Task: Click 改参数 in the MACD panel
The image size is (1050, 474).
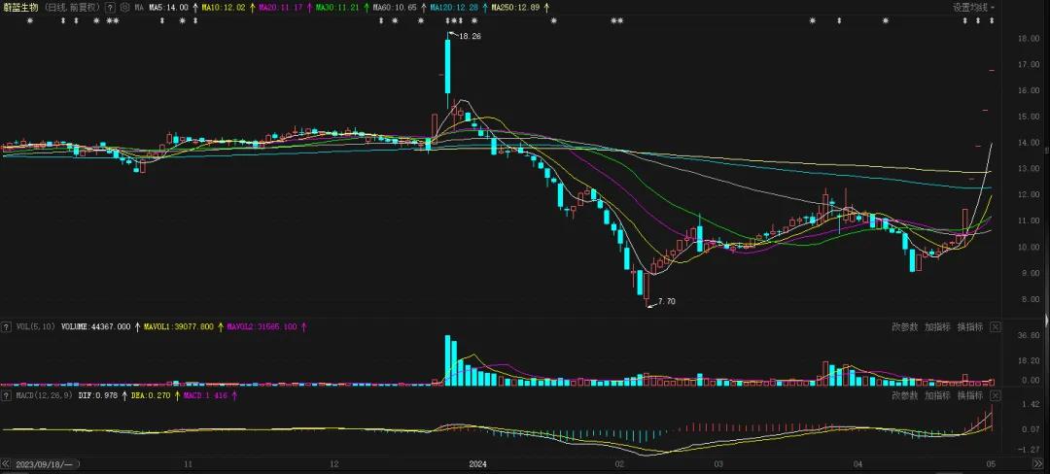Action: pos(905,395)
